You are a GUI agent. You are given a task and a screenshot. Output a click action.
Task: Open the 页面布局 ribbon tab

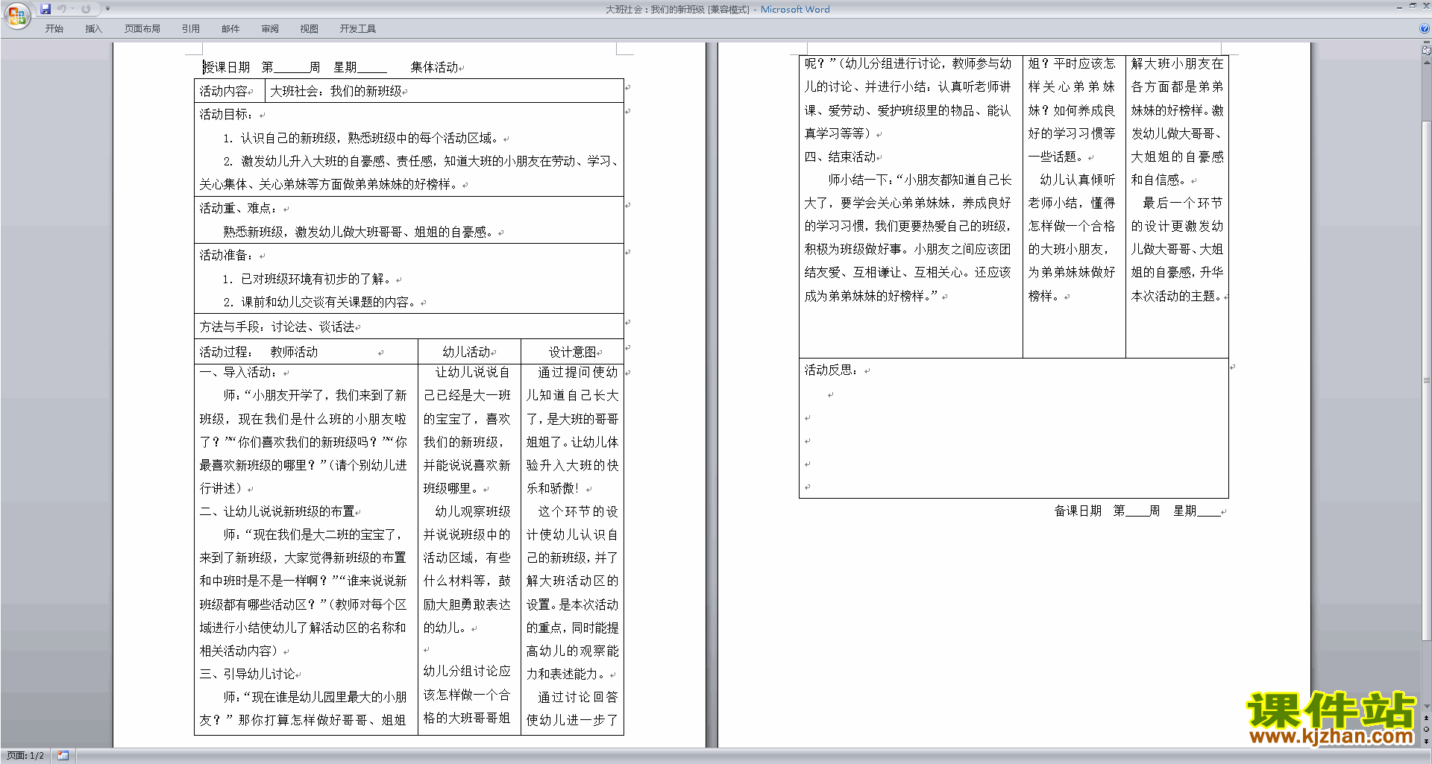[x=142, y=28]
